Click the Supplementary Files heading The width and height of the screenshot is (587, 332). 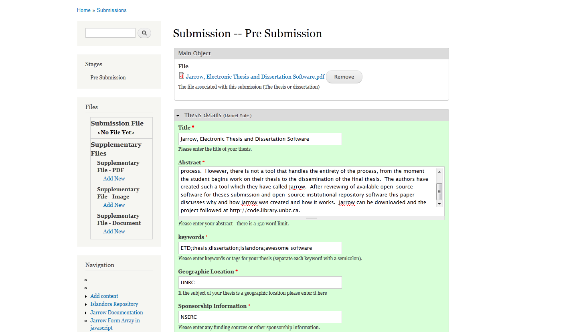pos(116,149)
